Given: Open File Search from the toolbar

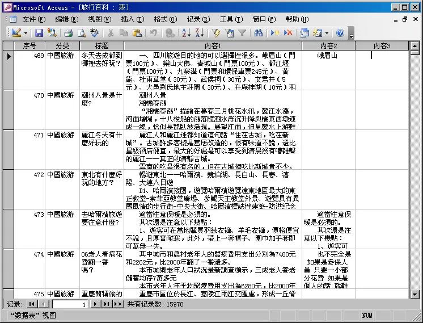Looking at the screenshot, I should tap(52, 33).
